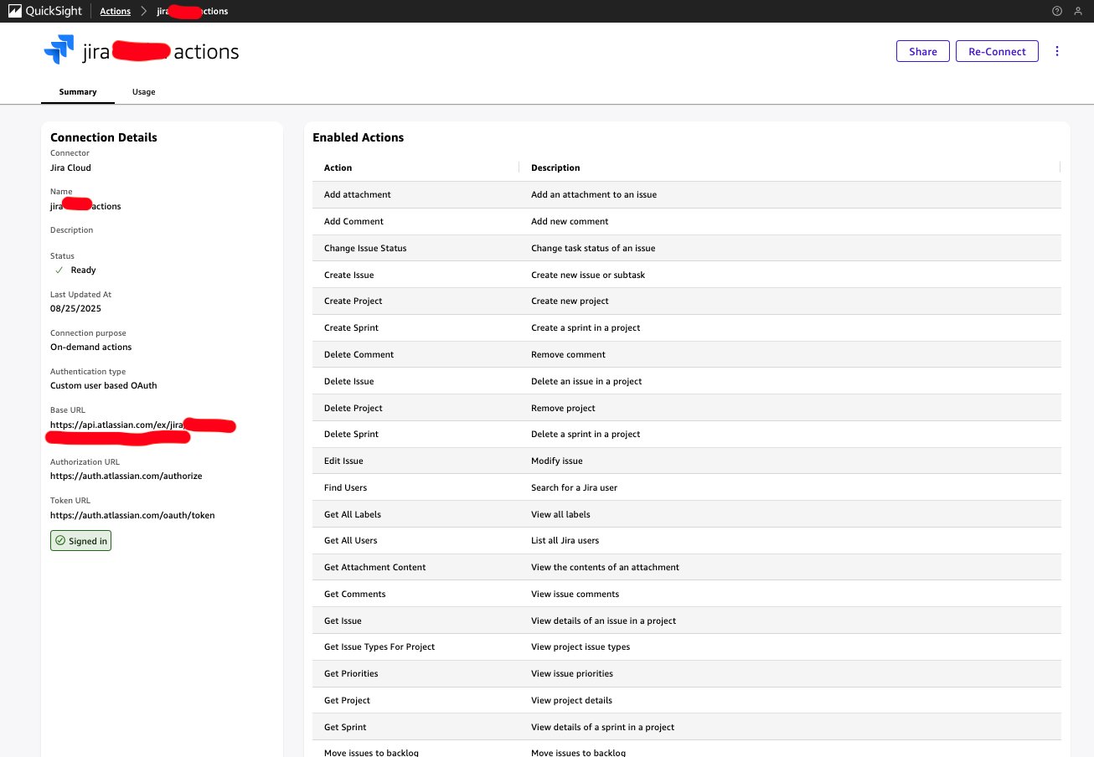Click the breadcrumb chevron separator
The width and height of the screenshot is (1094, 757).
(143, 11)
